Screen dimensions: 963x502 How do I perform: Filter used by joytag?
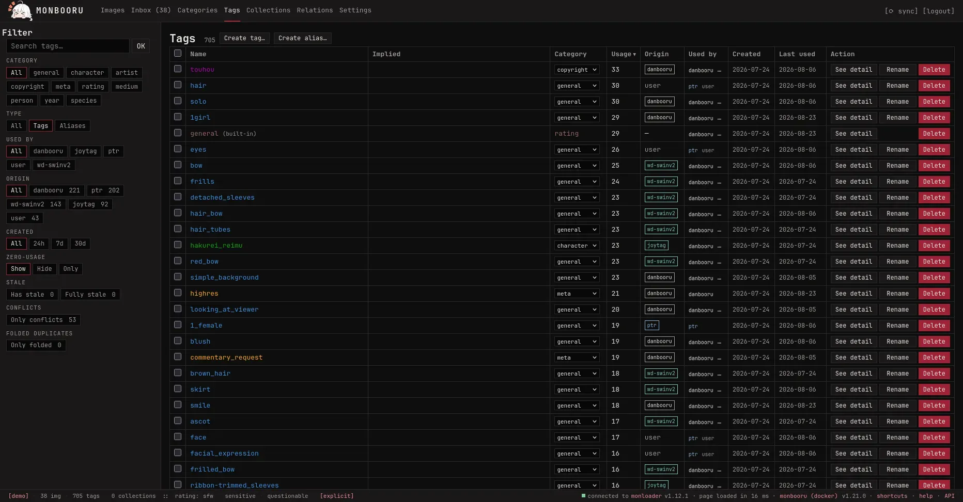click(86, 151)
